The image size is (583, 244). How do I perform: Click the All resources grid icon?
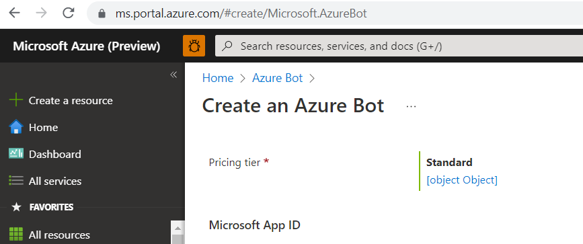coord(16,235)
